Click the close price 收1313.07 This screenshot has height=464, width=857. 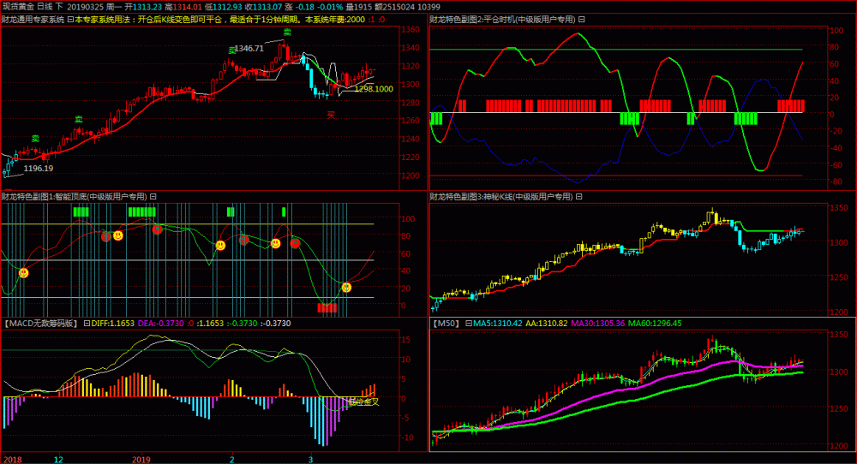coord(263,7)
